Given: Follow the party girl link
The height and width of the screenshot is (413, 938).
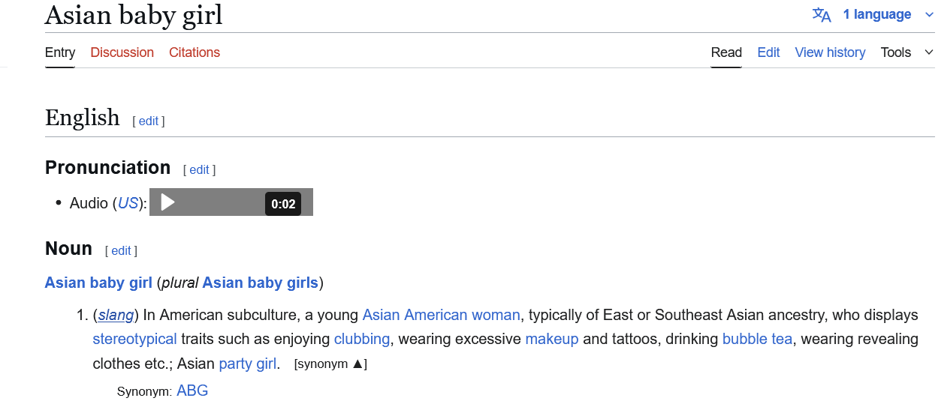Looking at the screenshot, I should pos(249,364).
